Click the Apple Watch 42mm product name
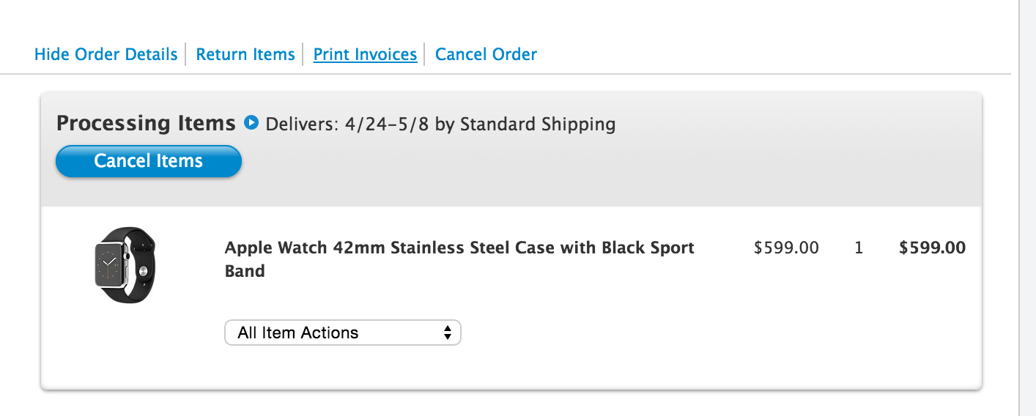 point(459,248)
